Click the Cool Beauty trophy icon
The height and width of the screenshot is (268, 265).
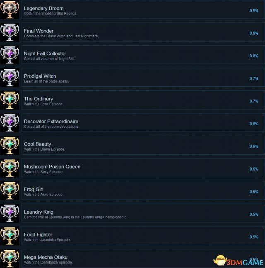click(x=10, y=146)
